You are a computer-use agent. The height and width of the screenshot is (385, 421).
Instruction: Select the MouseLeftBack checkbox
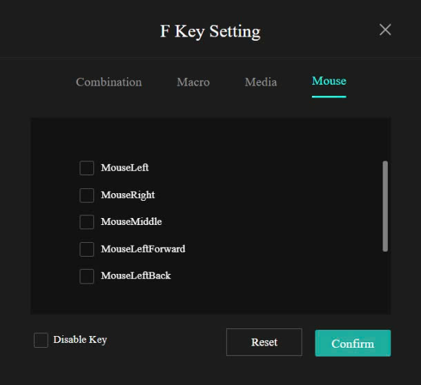[x=87, y=276]
